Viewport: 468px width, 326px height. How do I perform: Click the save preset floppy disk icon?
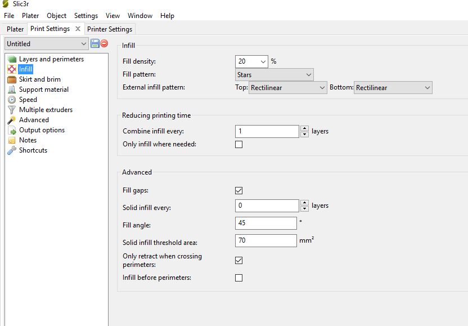95,43
